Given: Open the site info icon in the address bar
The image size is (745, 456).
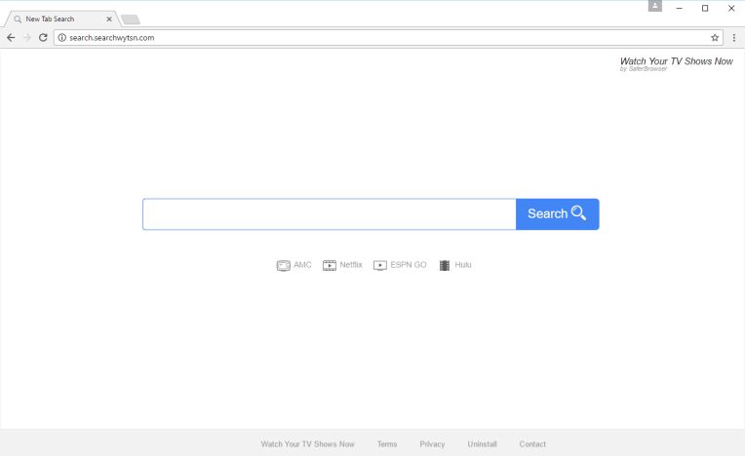Looking at the screenshot, I should click(x=61, y=37).
